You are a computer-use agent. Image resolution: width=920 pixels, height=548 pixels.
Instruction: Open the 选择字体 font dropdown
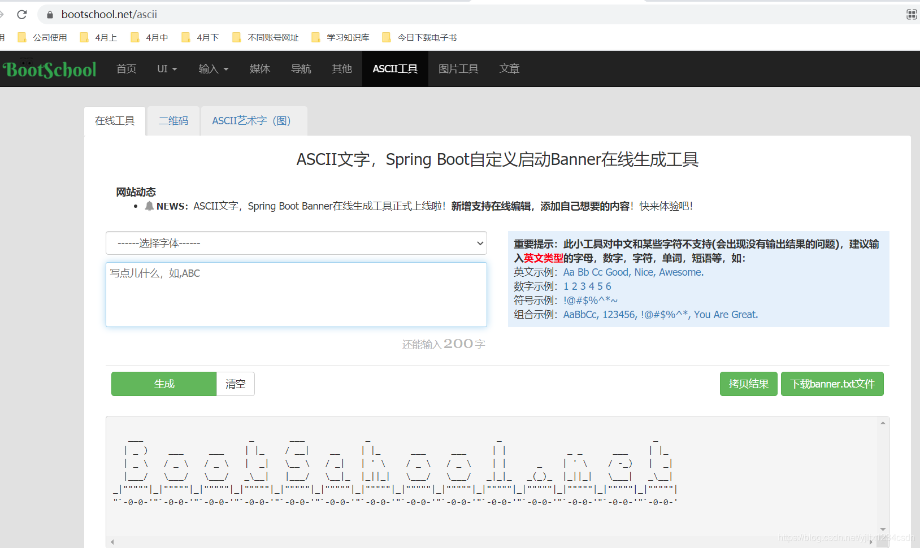(x=296, y=243)
